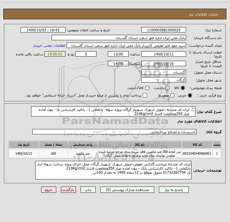Click the request creator field
The image size is (230, 222).
pos(126,46)
